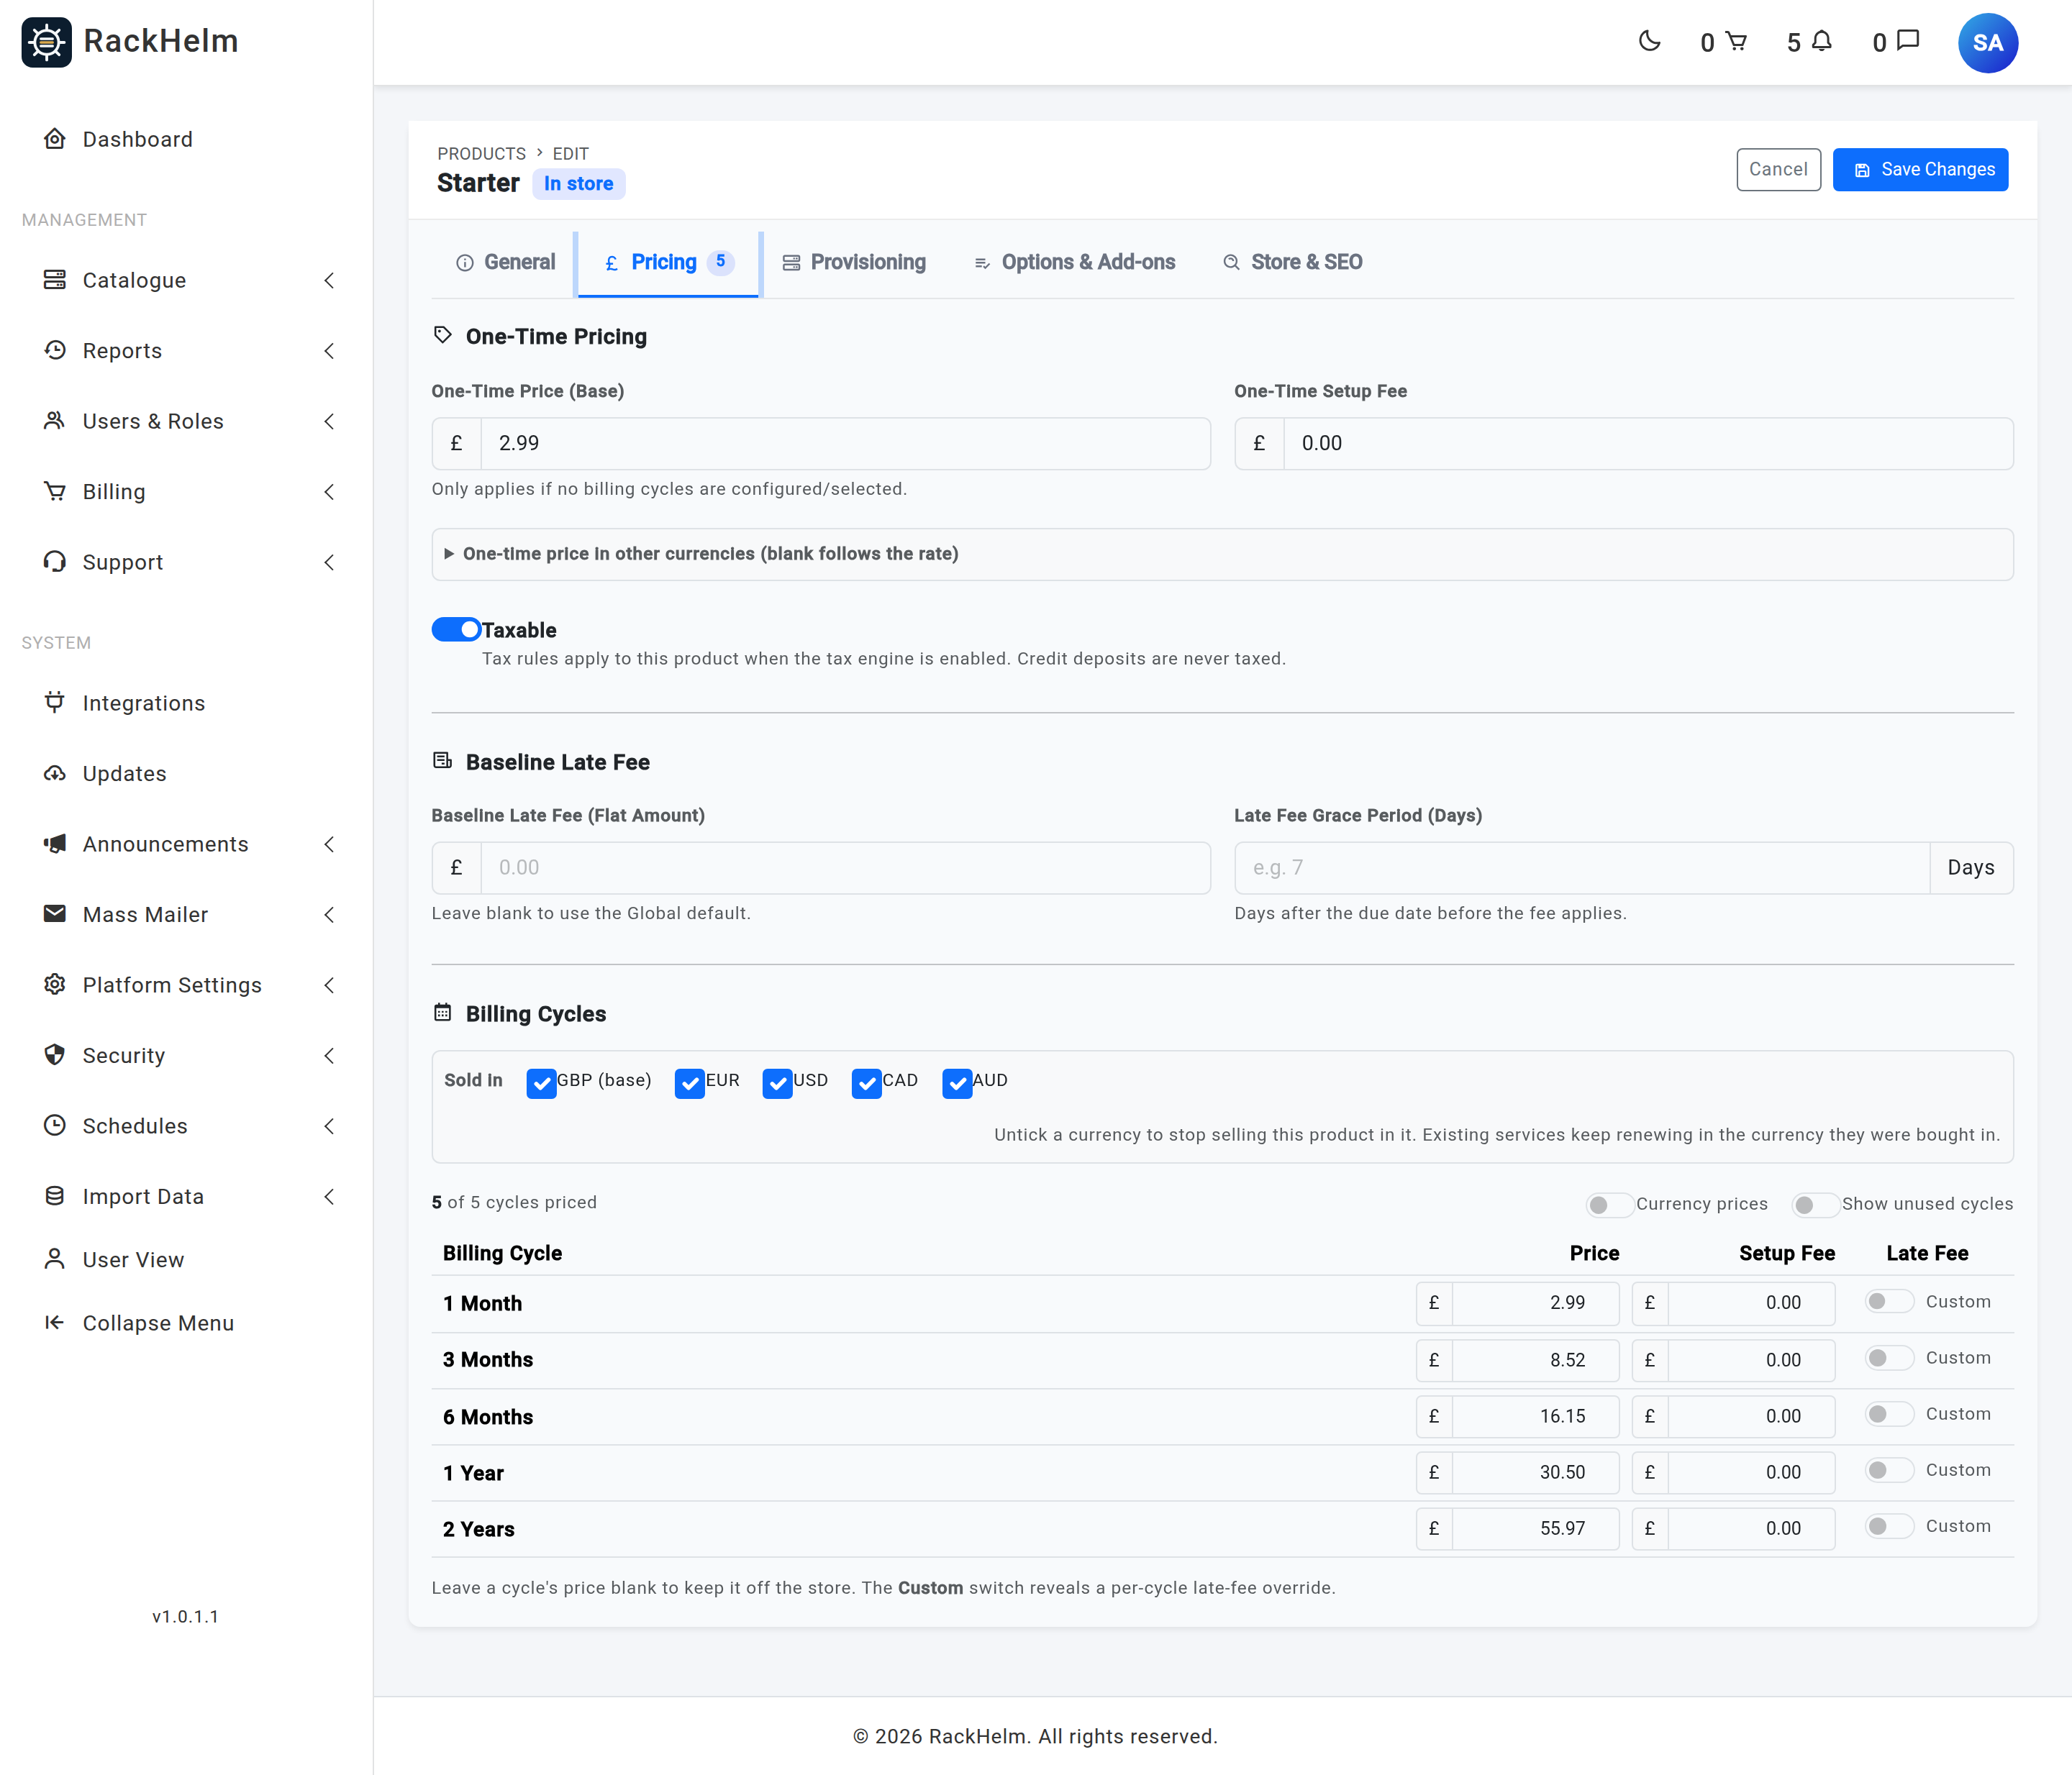Click the Import Data database icon
This screenshot has height=1775, width=2072.
(55, 1196)
